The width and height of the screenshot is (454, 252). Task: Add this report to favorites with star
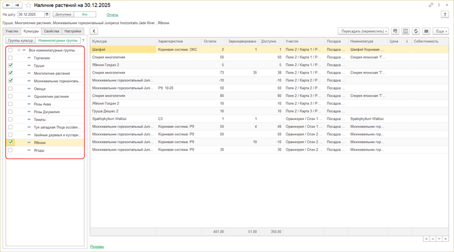click(x=28, y=5)
